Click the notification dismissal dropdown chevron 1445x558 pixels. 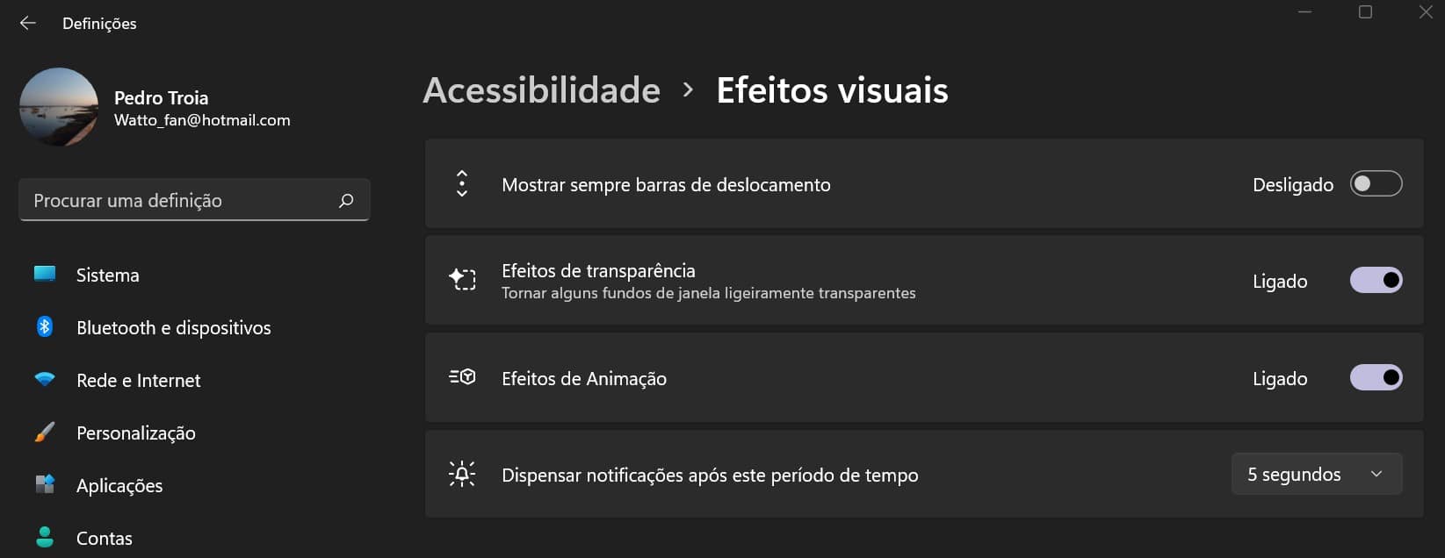point(1376,475)
